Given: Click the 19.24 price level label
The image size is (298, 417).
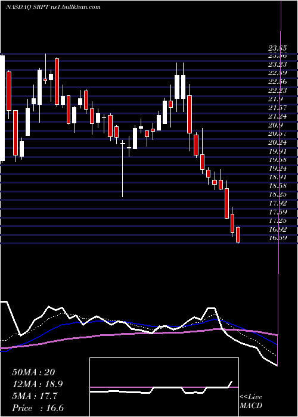Looking at the screenshot, I should (x=278, y=169).
